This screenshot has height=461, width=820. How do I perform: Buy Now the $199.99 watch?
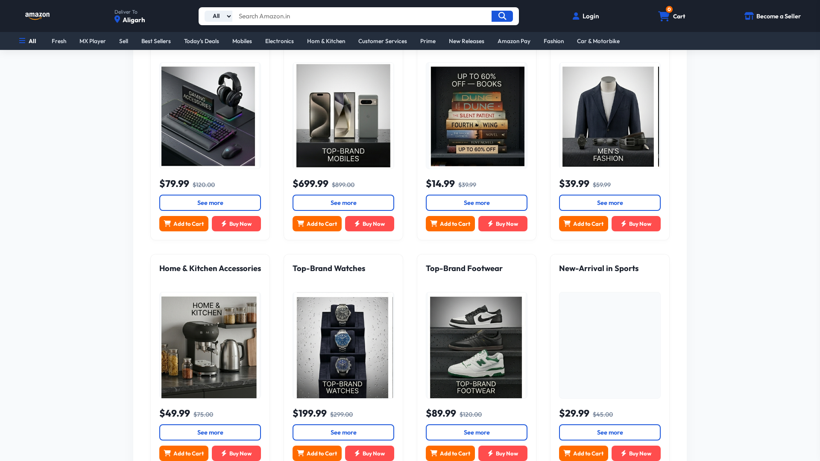(369, 453)
